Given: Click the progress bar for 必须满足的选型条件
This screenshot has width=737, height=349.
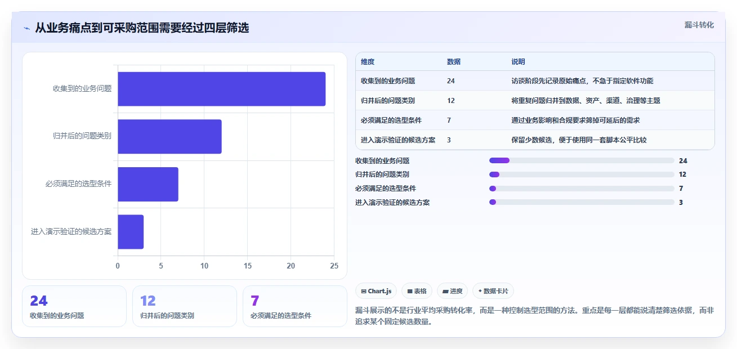Looking at the screenshot, I should point(582,189).
